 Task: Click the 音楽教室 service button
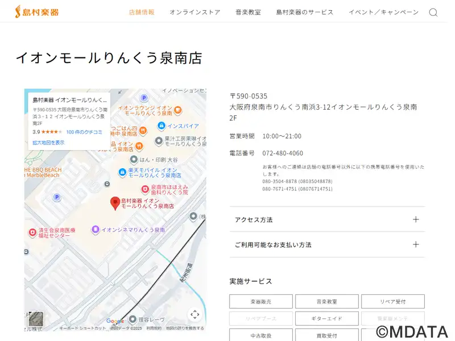coord(326,302)
